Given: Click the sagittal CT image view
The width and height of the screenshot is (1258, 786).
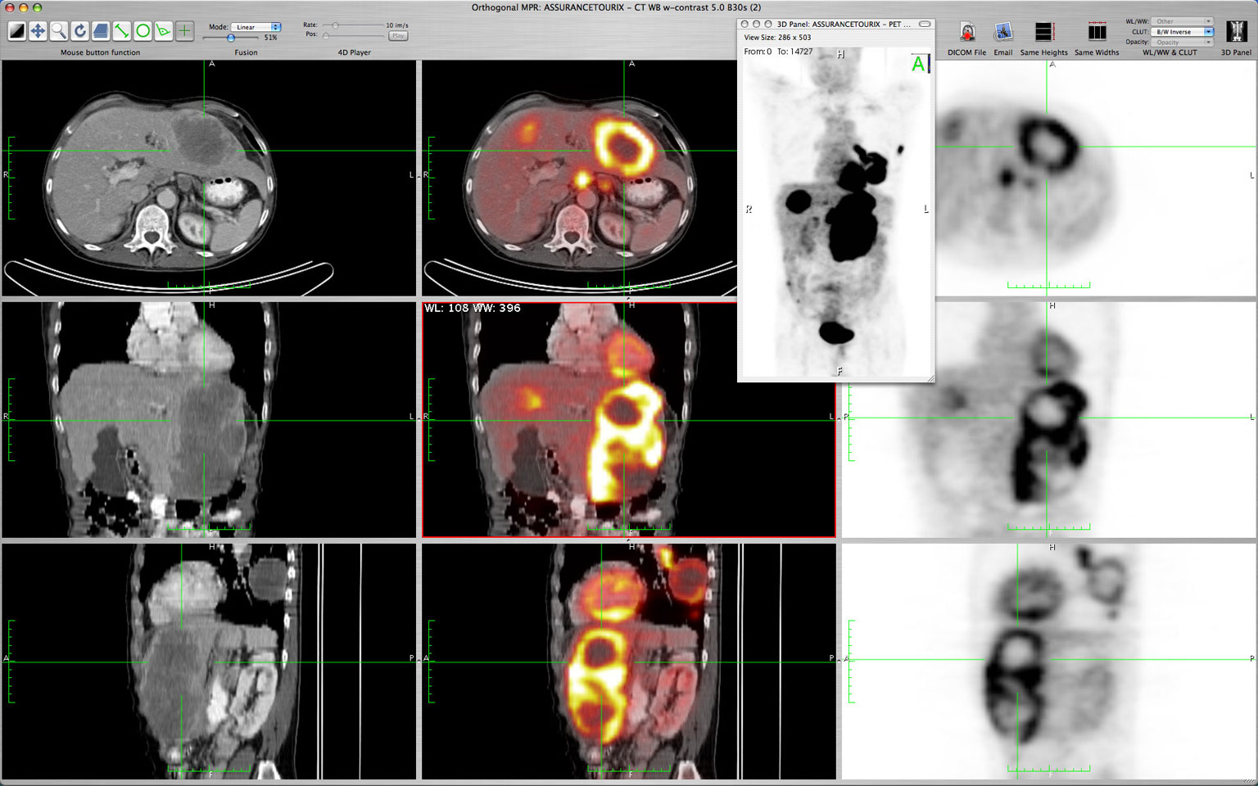Looking at the screenshot, I should pyautogui.click(x=209, y=662).
